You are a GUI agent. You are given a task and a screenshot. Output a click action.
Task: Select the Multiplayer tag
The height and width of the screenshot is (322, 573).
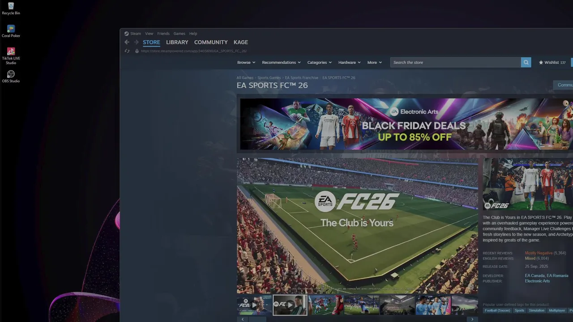coord(557,310)
